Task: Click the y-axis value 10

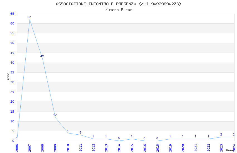Action: click(x=12, y=121)
